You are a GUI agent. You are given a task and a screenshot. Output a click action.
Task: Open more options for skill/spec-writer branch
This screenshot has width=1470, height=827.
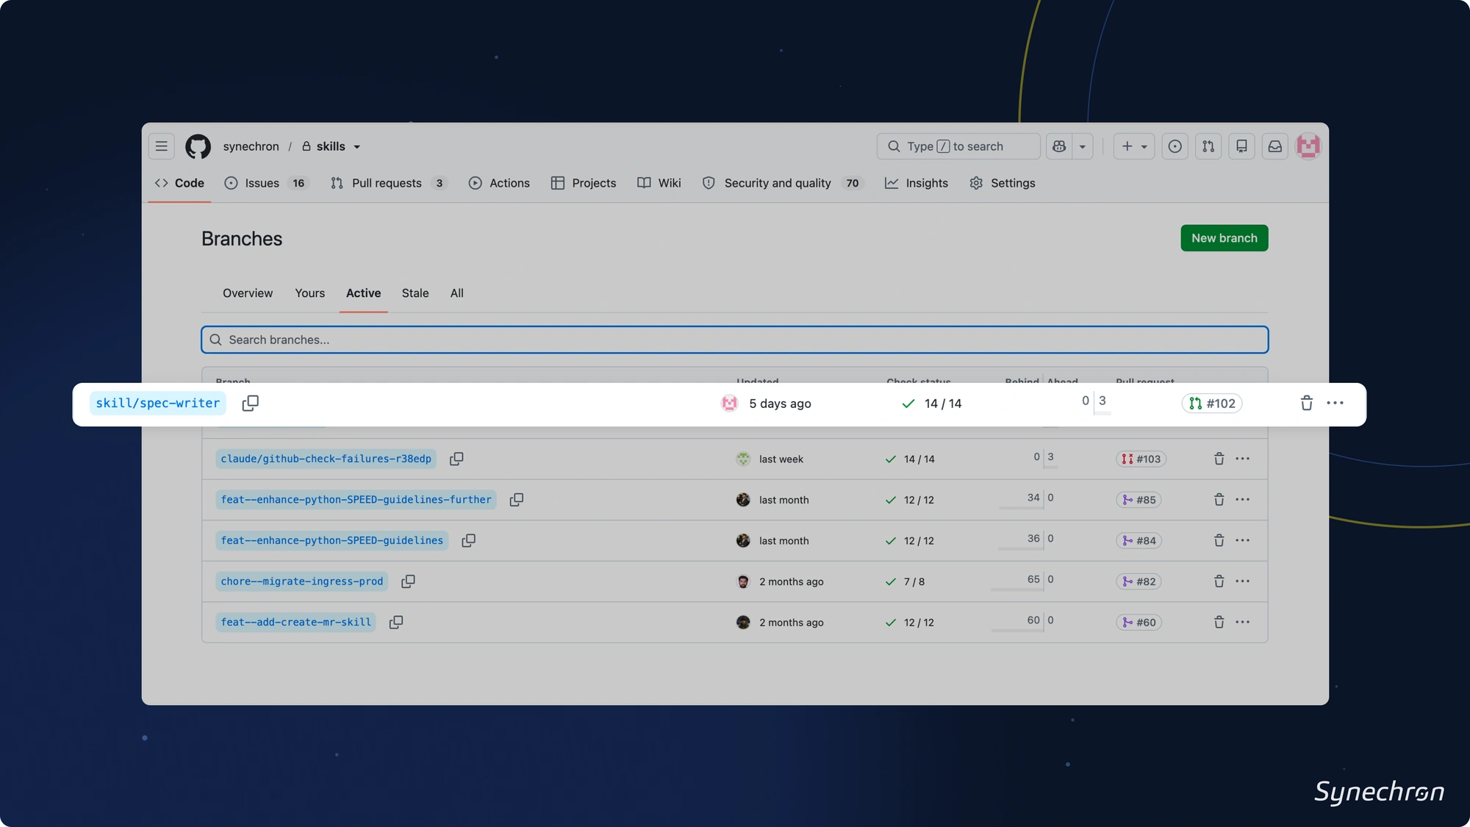[1335, 403]
